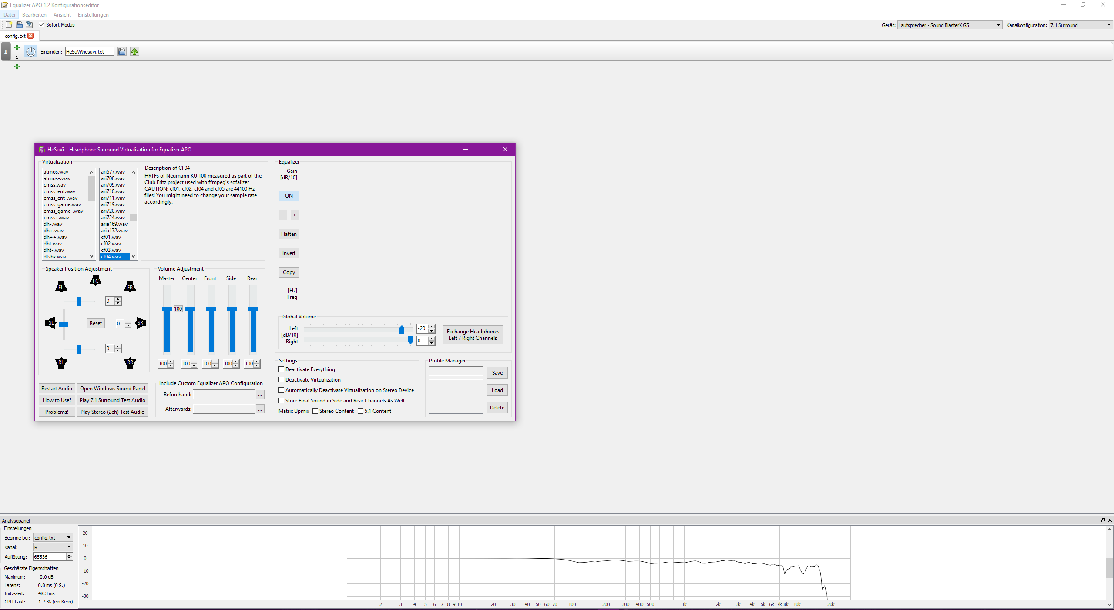Select cf02.wav in the virtualization list
1114x610 pixels.
click(x=111, y=244)
